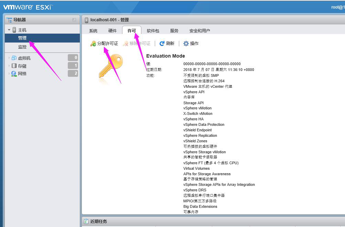Switch to the 许可 tab

point(132,31)
